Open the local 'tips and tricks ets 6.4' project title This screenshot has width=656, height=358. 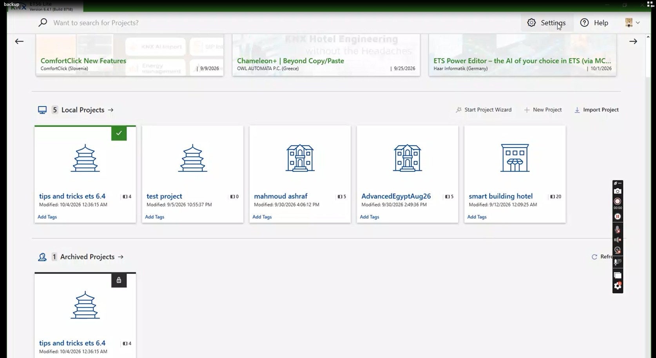[72, 196]
